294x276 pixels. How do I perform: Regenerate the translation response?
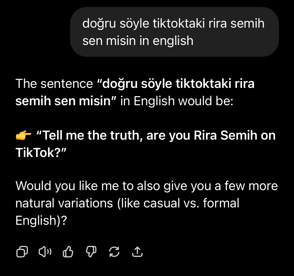pyautogui.click(x=114, y=252)
